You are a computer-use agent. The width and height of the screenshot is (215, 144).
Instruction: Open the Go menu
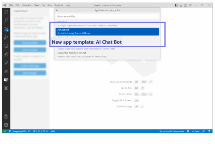[x=43, y=5]
